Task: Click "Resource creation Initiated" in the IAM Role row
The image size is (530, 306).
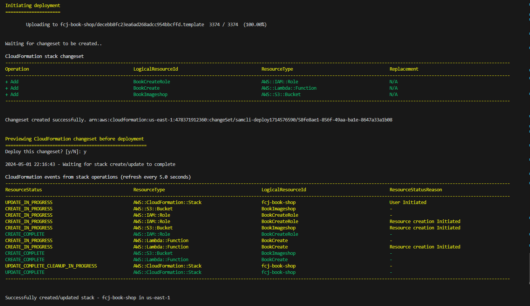Action: (x=425, y=222)
